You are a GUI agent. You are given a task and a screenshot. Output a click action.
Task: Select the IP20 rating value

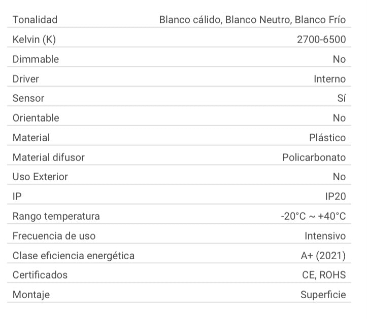pos(335,196)
